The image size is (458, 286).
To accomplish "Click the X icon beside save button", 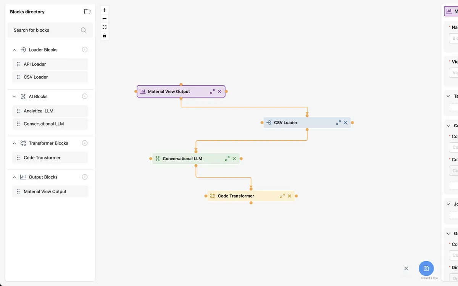I will point(406,268).
